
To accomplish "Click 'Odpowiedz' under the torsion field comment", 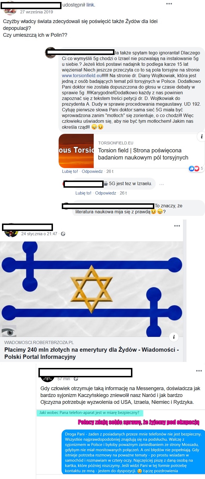I will 92,171.
